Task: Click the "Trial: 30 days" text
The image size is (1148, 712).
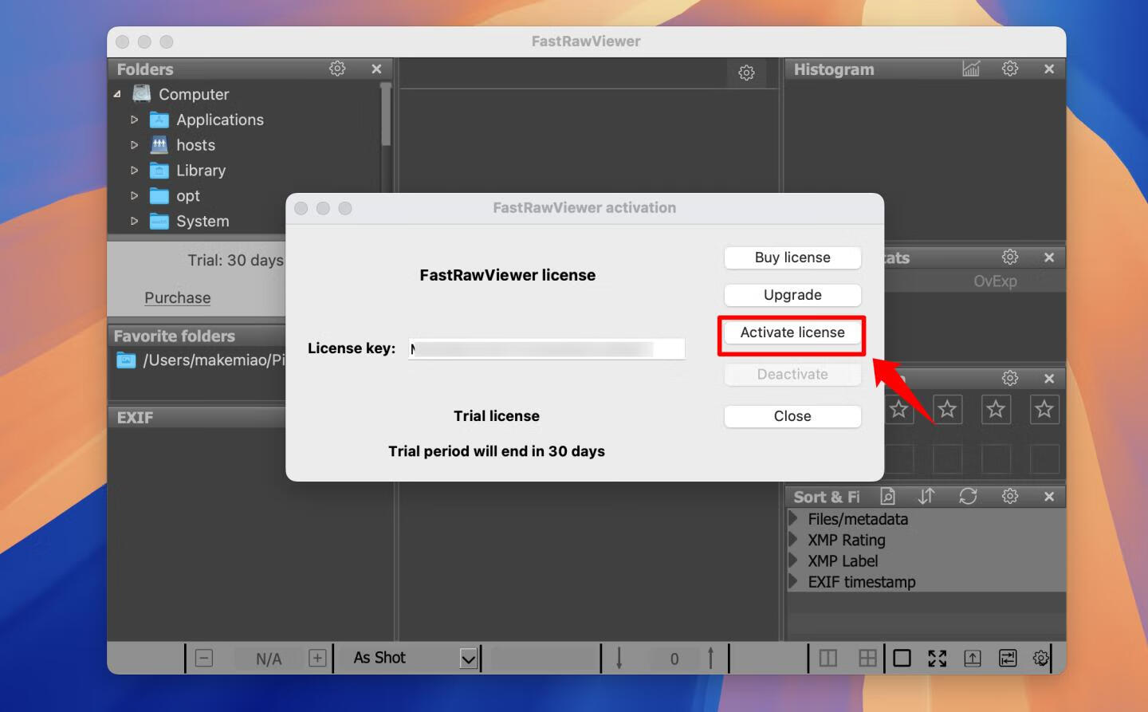Action: (235, 260)
